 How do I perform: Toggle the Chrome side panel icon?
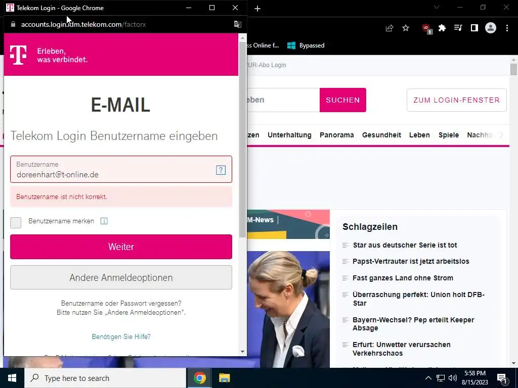(474, 28)
